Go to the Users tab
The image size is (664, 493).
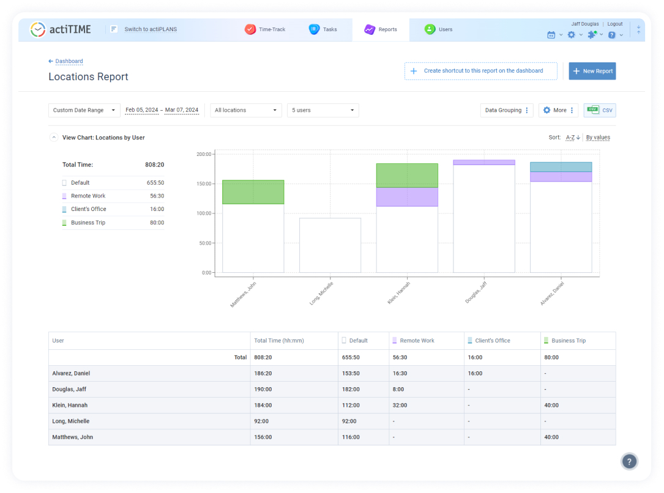pyautogui.click(x=438, y=29)
